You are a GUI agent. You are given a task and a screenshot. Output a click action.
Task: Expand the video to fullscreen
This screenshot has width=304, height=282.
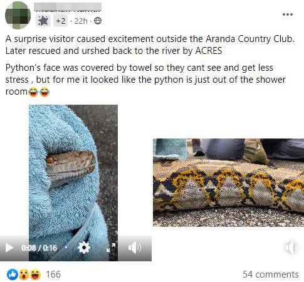click(111, 248)
